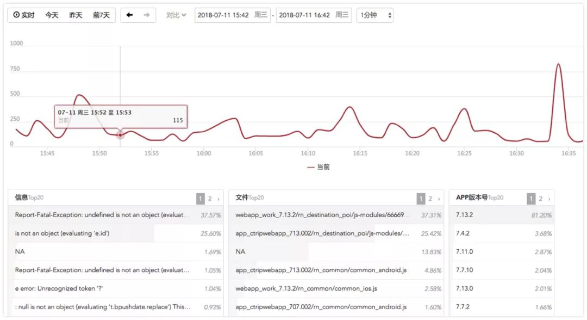Toggle the 当前 series legend
The width and height of the screenshot is (587, 320).
[x=318, y=167]
